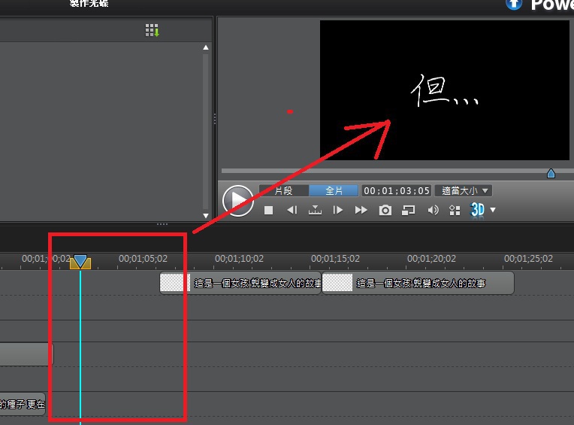Open the 適當大小 zoom dropdown
This screenshot has width=574, height=425.
[464, 190]
